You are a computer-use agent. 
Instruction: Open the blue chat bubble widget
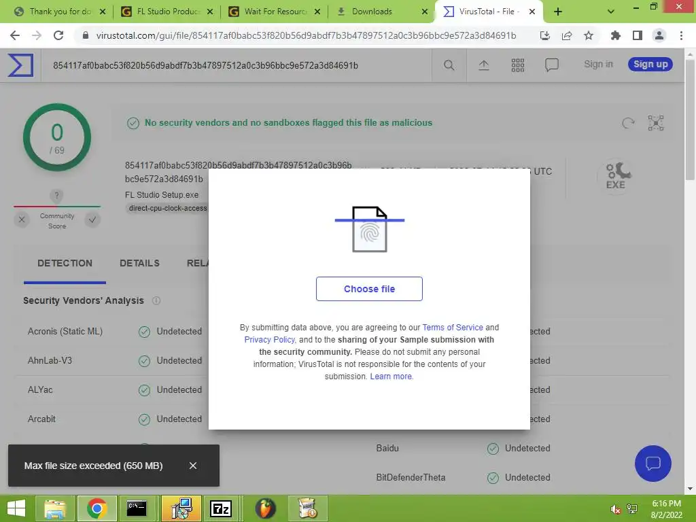pos(653,464)
